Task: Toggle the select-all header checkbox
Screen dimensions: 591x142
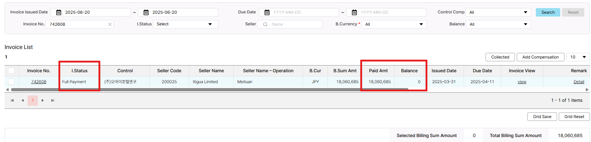Action: coord(11,71)
